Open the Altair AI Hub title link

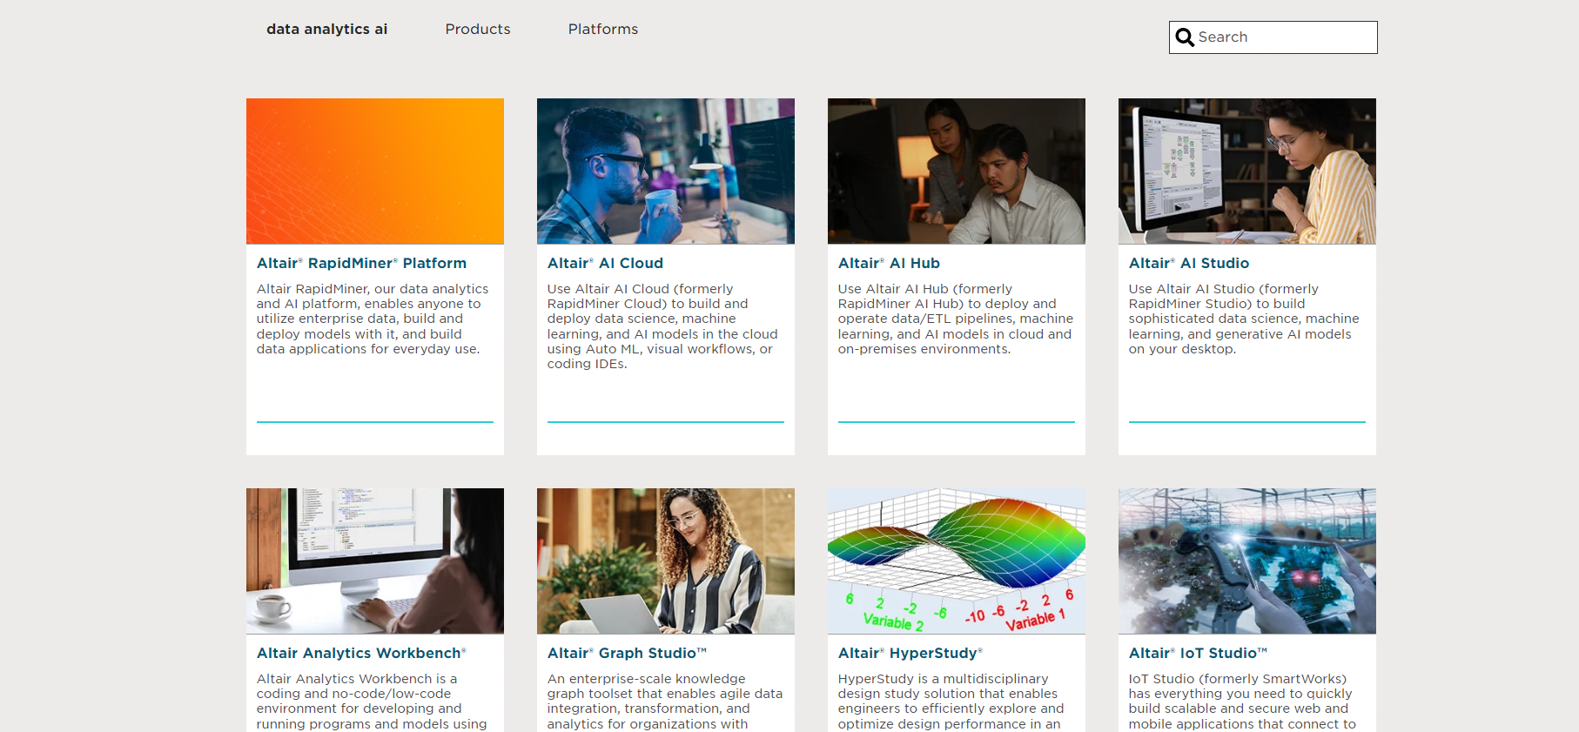pyautogui.click(x=889, y=263)
